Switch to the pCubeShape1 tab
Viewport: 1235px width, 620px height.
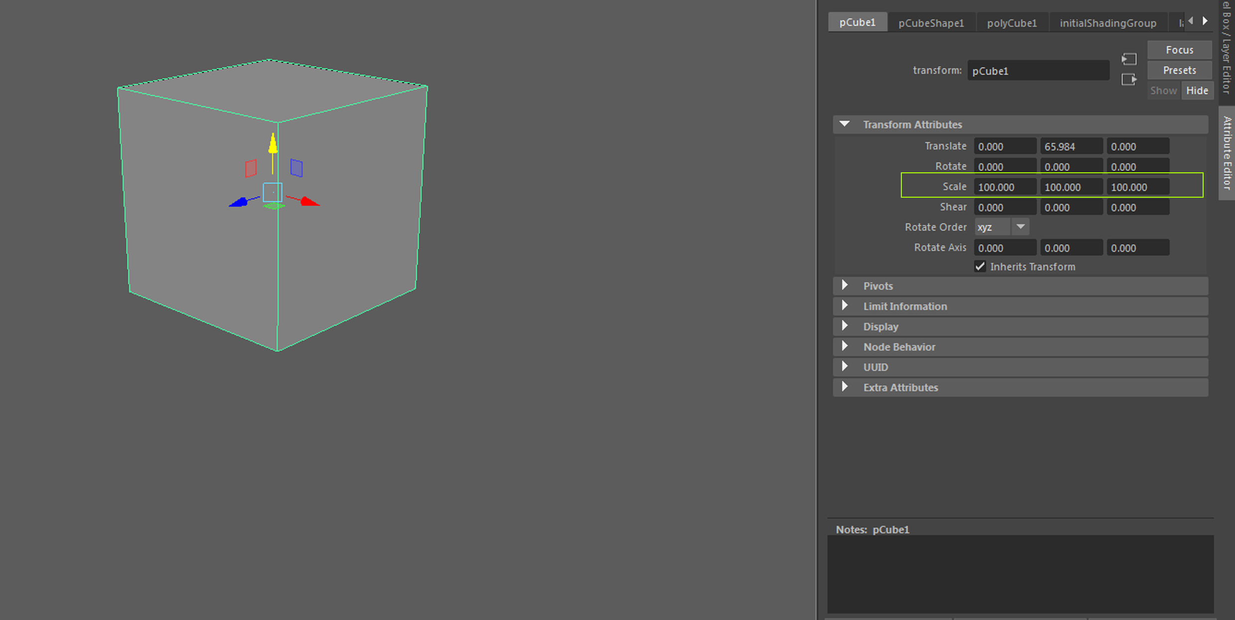931,23
